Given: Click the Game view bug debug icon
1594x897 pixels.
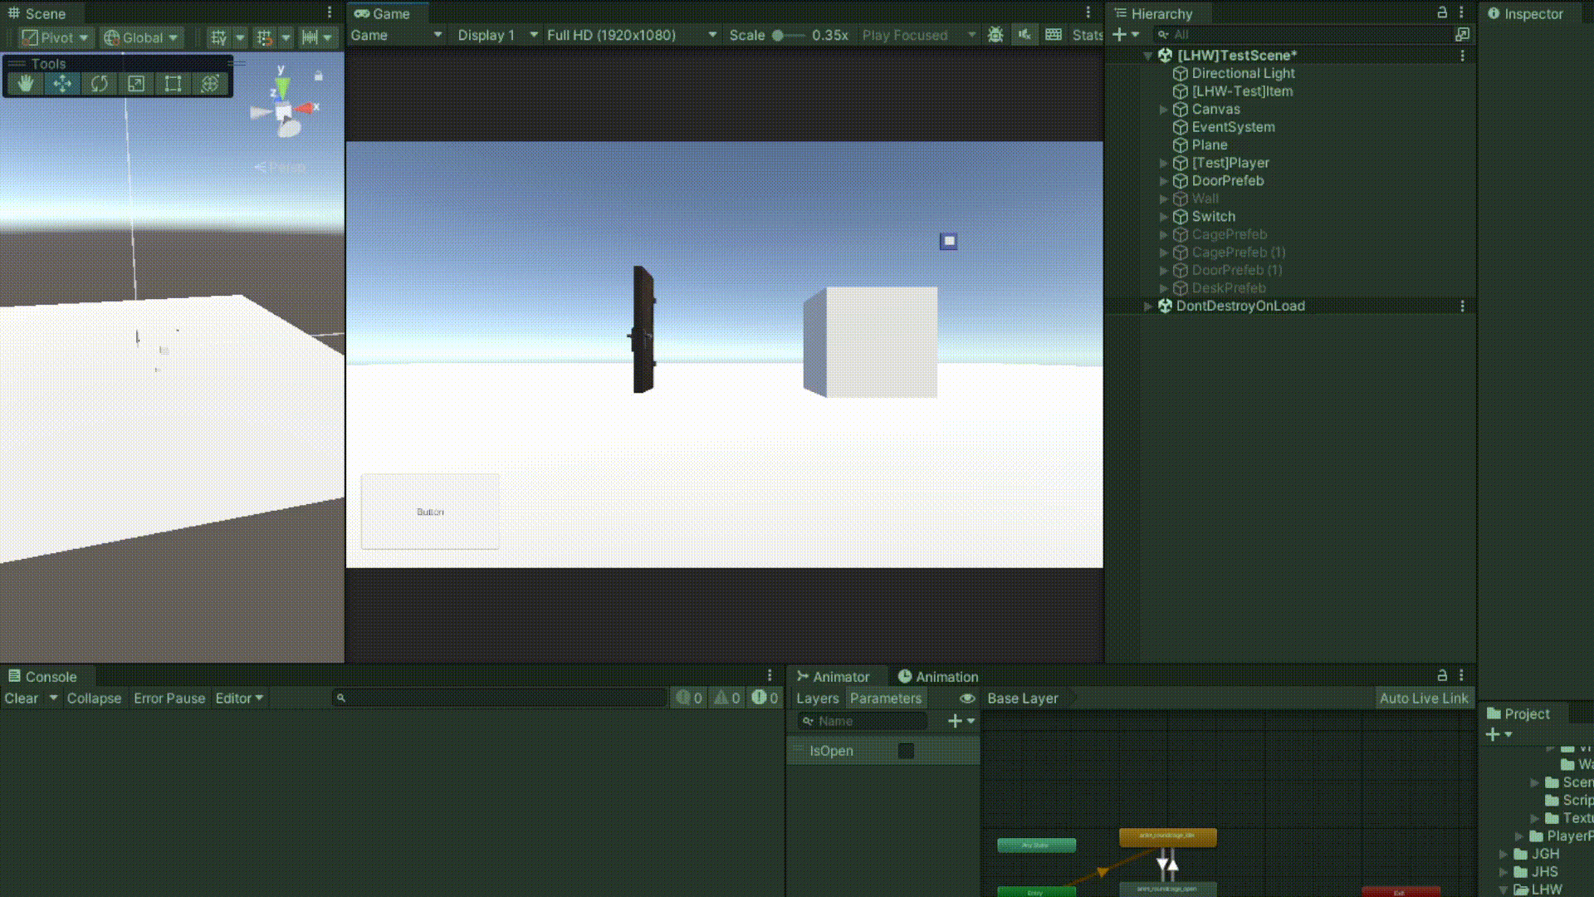Looking at the screenshot, I should [x=995, y=35].
